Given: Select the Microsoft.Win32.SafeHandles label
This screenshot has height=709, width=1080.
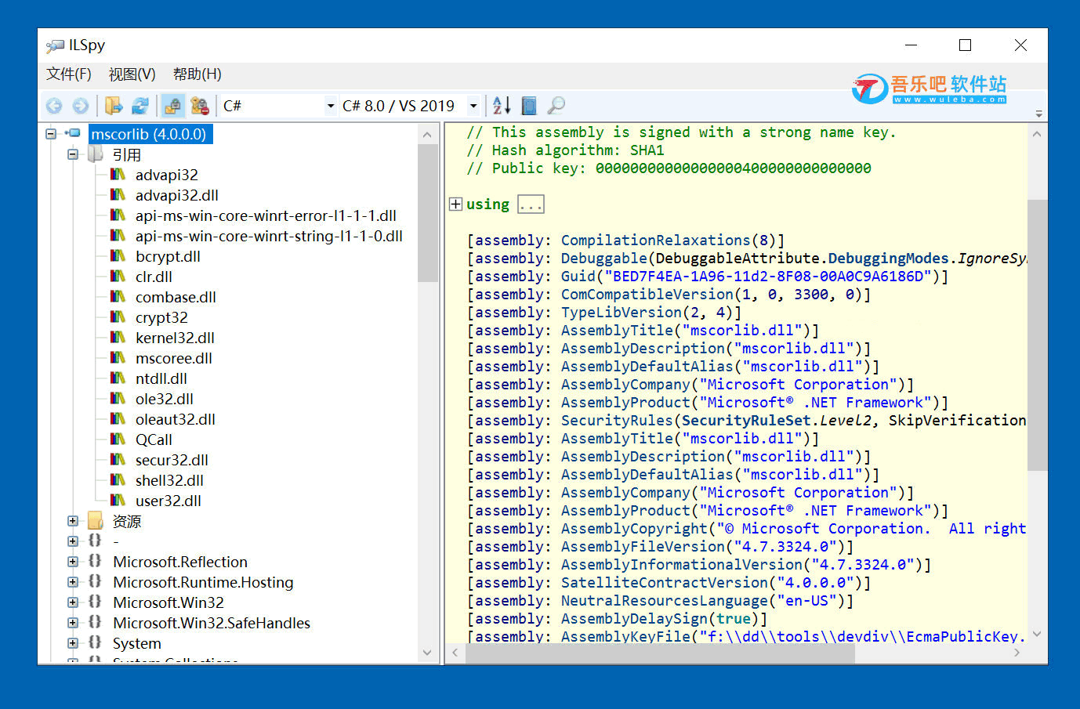Looking at the screenshot, I should (x=212, y=623).
